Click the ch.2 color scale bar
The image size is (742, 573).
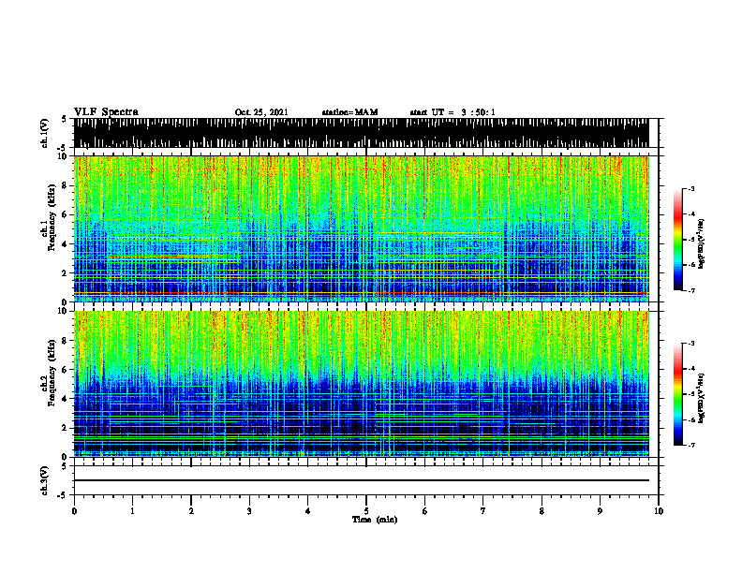[677, 394]
